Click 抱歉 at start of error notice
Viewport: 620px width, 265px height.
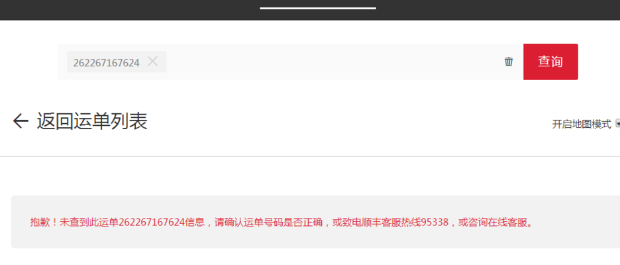tap(40, 223)
